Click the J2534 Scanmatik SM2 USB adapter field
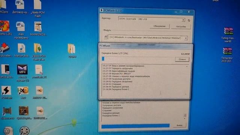The image size is (240, 135). tap(151, 19)
